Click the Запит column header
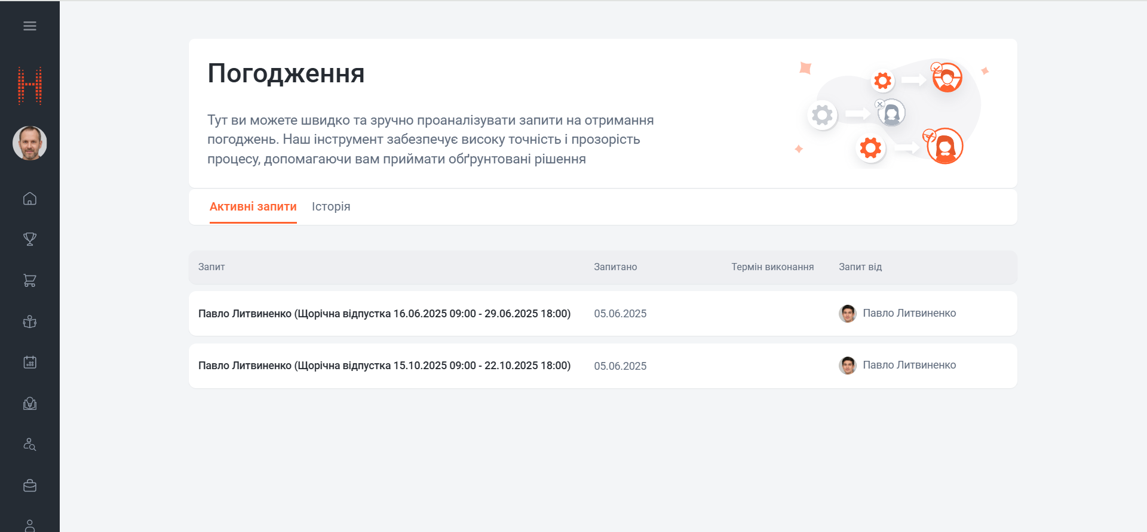Viewport: 1147px width, 532px height. tap(211, 267)
